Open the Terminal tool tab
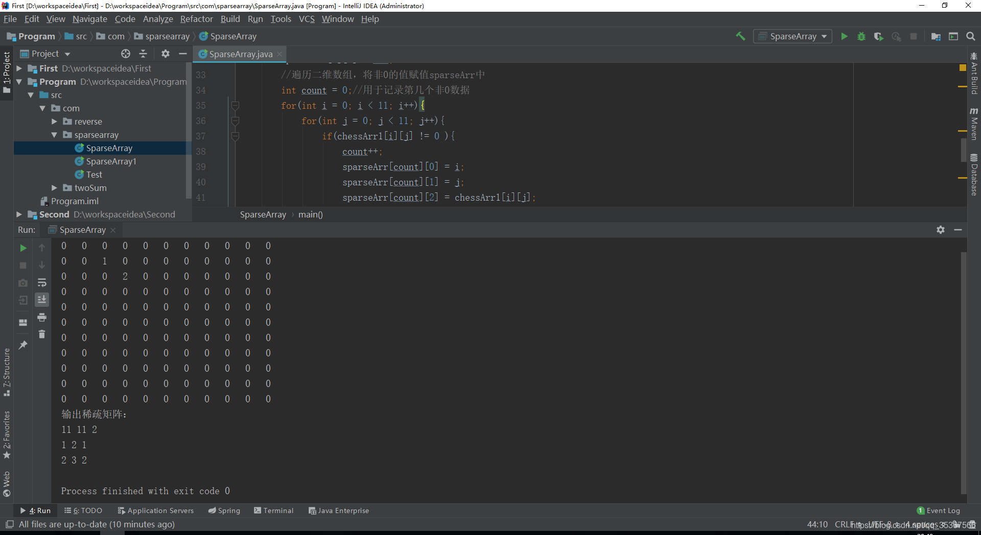The width and height of the screenshot is (981, 535). (274, 510)
